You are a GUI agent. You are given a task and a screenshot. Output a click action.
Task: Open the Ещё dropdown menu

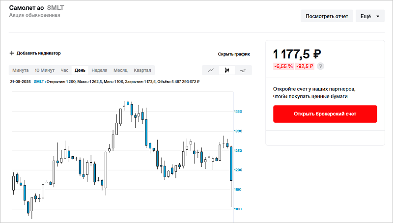369,16
